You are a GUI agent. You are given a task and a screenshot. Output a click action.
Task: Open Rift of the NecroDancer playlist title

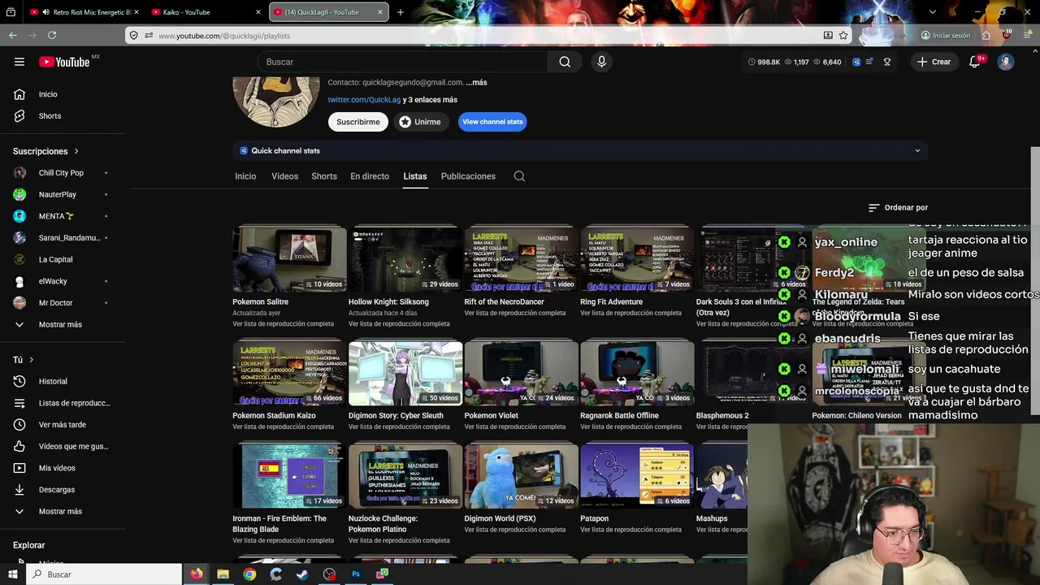(x=505, y=301)
